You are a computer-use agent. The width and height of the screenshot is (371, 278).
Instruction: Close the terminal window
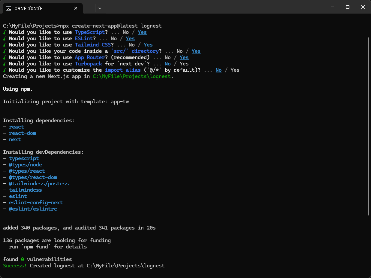click(x=363, y=7)
